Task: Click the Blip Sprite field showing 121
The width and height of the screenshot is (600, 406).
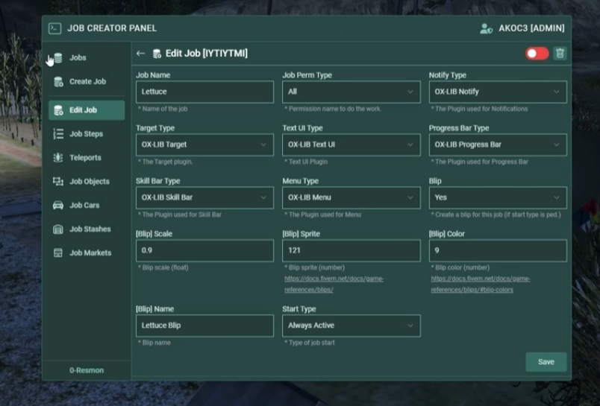Action: pyautogui.click(x=351, y=250)
